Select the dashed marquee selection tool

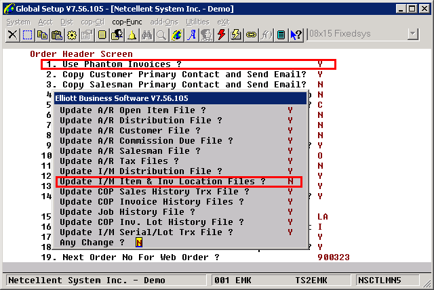pos(27,35)
